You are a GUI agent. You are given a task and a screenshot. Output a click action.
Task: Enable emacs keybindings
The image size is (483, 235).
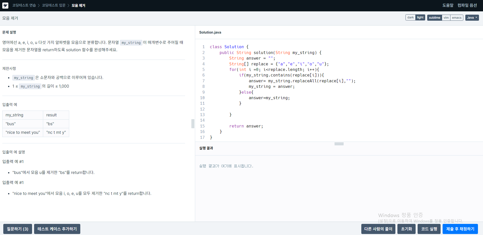pos(456,18)
